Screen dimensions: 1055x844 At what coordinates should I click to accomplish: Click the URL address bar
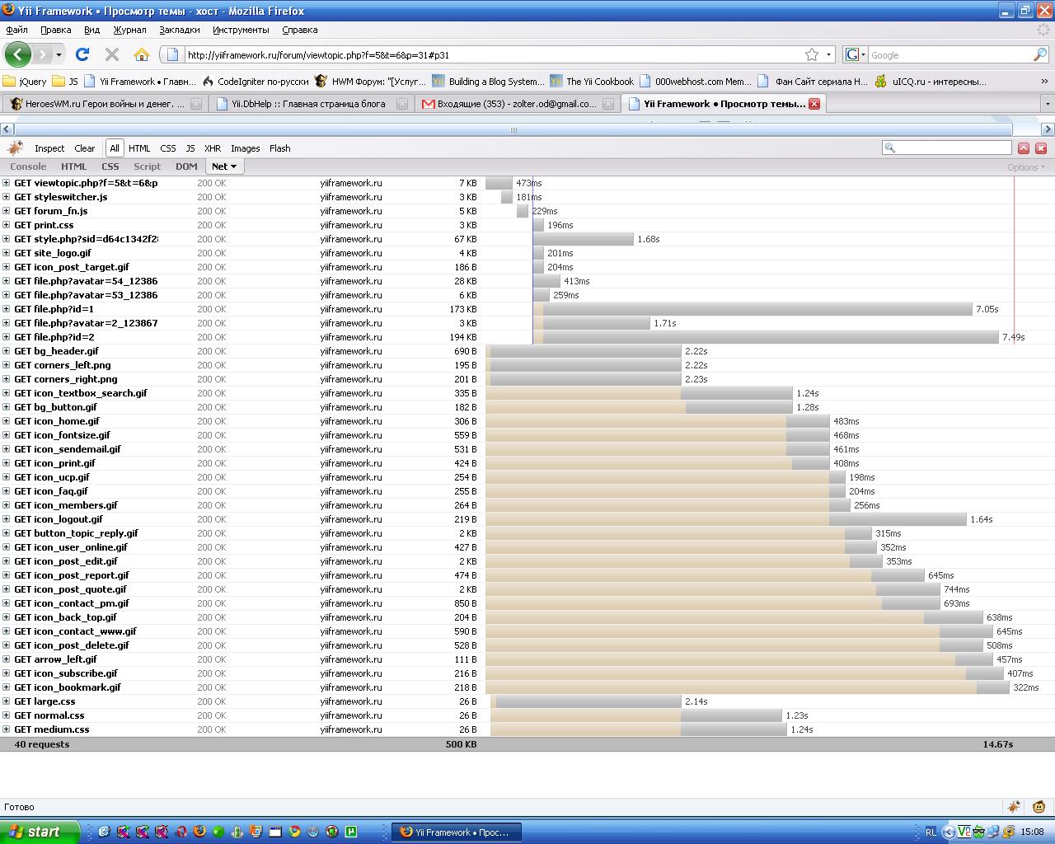click(x=495, y=55)
